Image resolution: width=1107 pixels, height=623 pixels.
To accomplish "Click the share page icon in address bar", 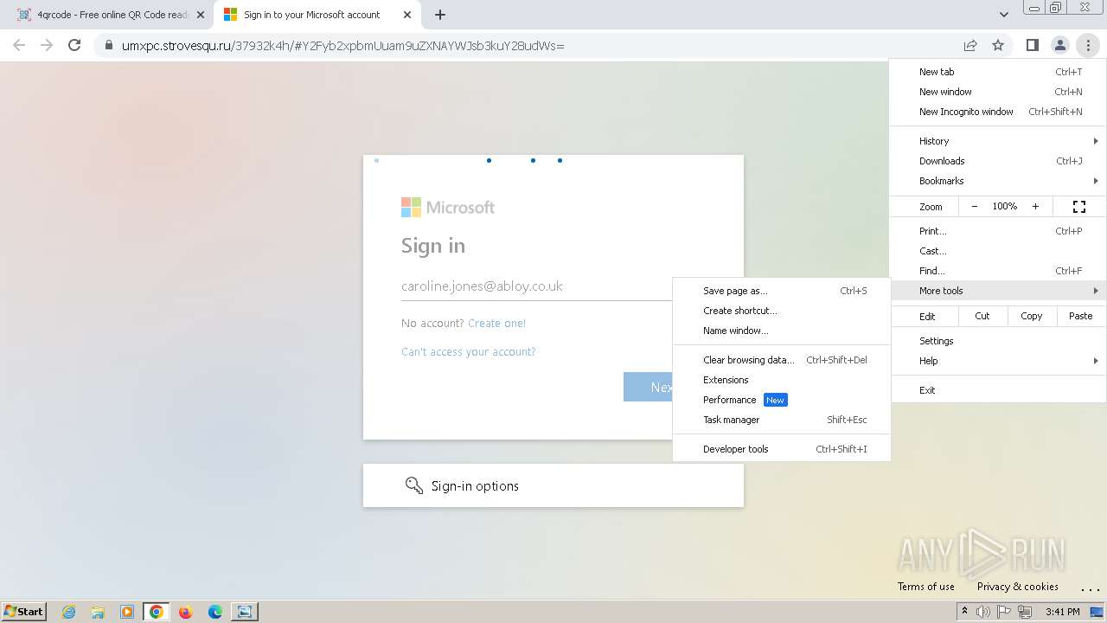I will (970, 45).
